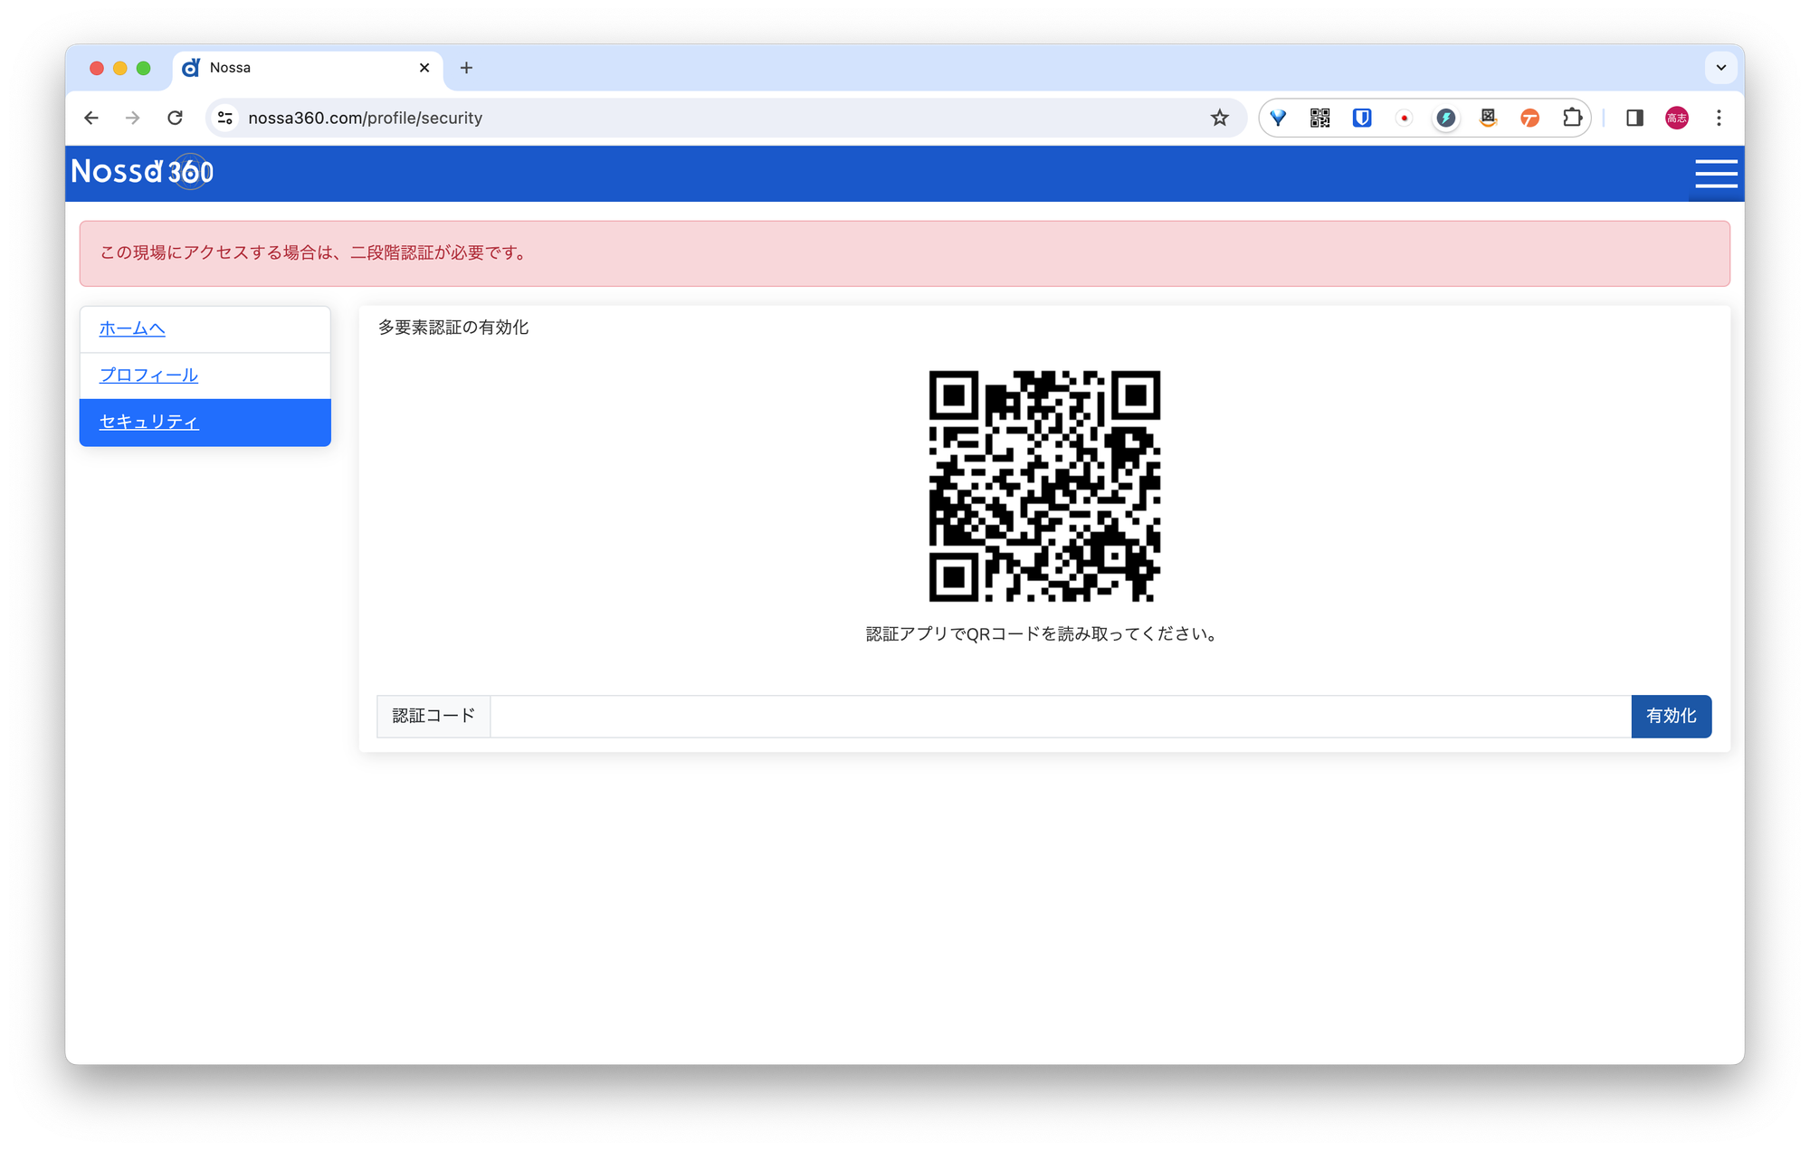The height and width of the screenshot is (1151, 1810).
Task: Open the プロフィール sidebar item
Action: (x=148, y=376)
